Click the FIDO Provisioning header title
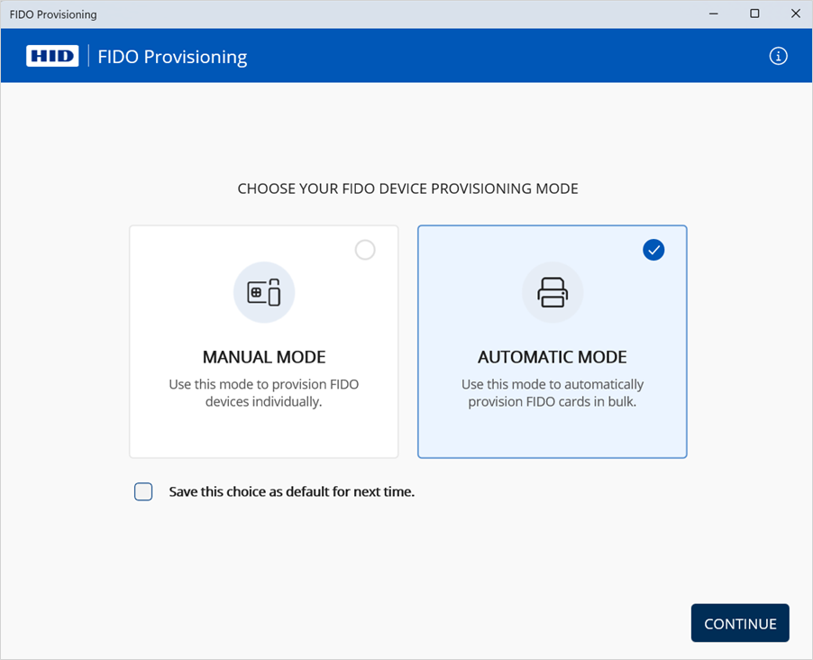This screenshot has width=813, height=660. [x=172, y=57]
